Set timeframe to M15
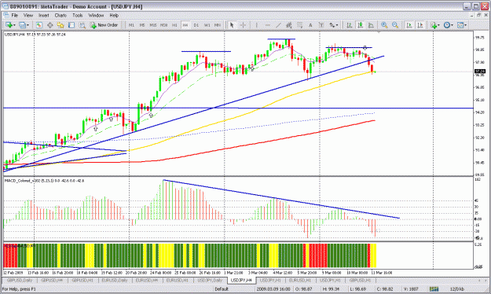Screen dimensions: 491x294 click(153, 25)
